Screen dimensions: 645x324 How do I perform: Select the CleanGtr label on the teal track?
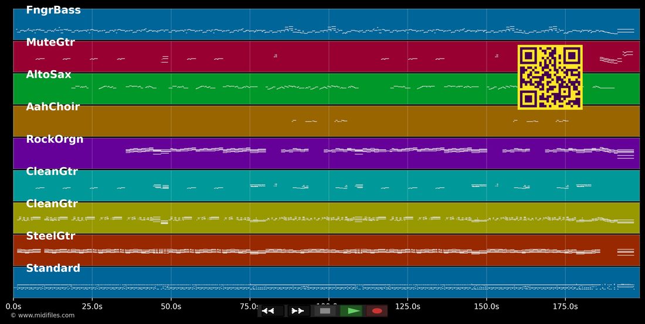52,171
